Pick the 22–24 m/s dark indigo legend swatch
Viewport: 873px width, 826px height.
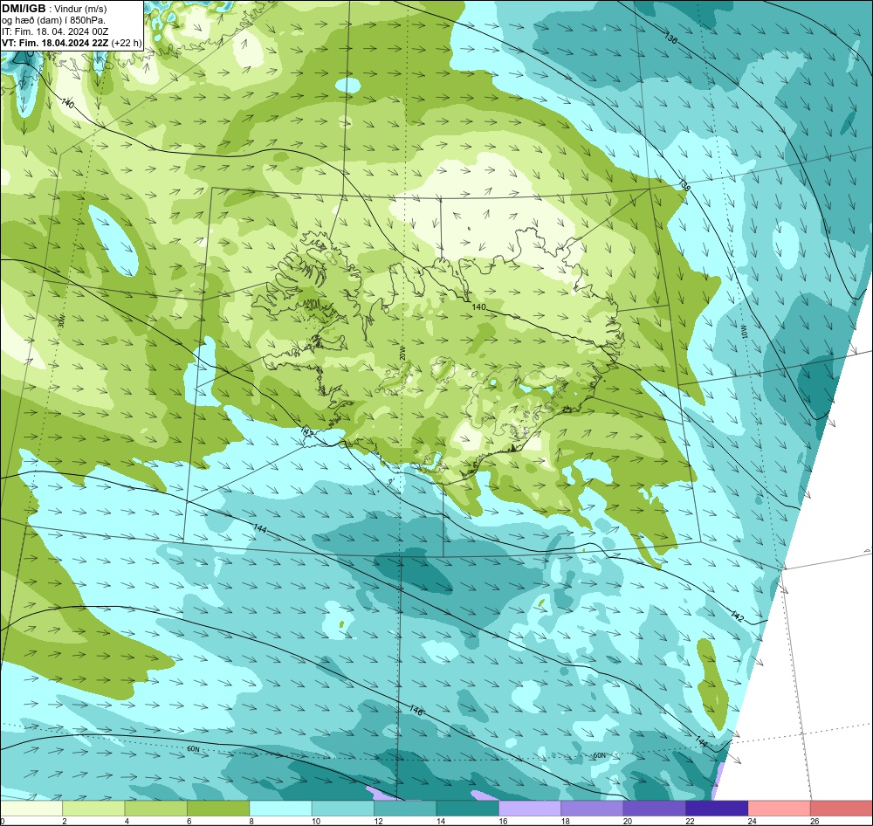pos(717,808)
